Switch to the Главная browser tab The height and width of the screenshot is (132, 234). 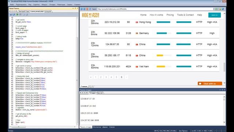(84, 87)
